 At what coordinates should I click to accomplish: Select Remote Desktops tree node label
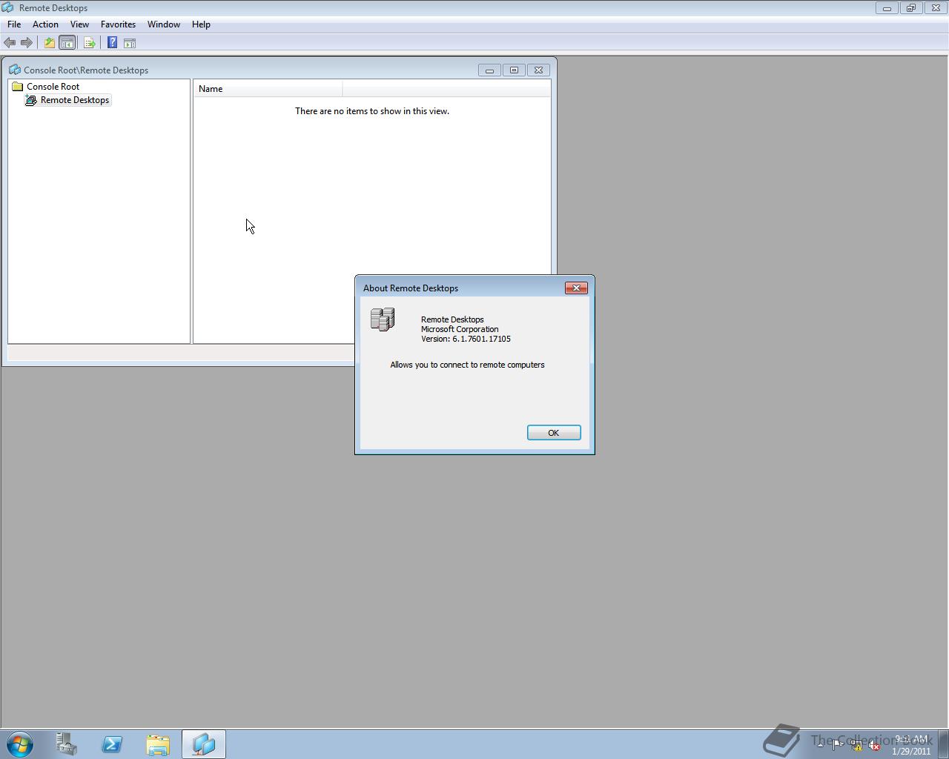point(75,100)
